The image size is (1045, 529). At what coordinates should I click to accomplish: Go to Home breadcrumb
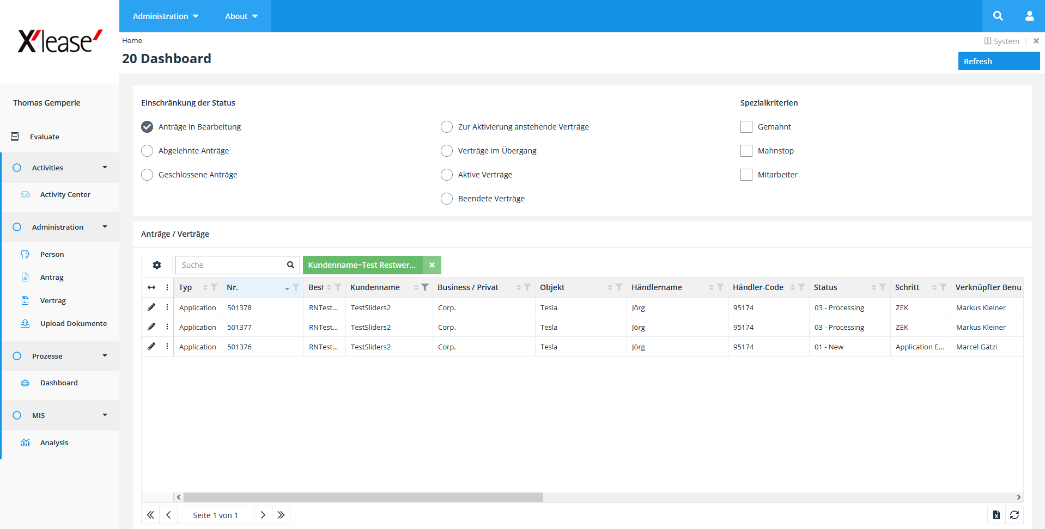(132, 40)
